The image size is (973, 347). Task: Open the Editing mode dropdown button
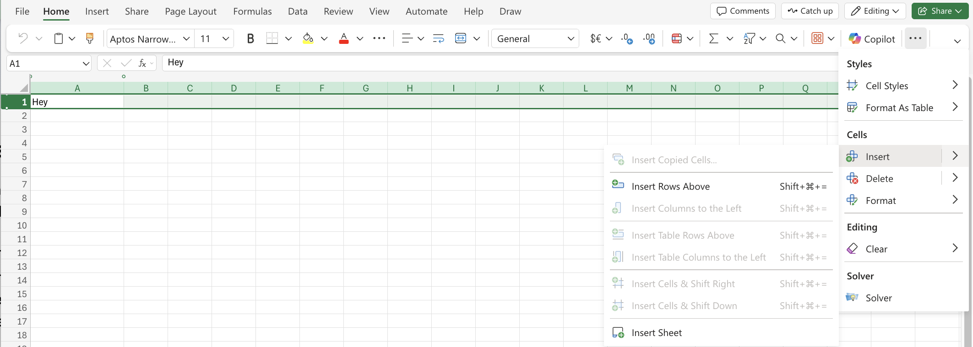[x=875, y=11]
